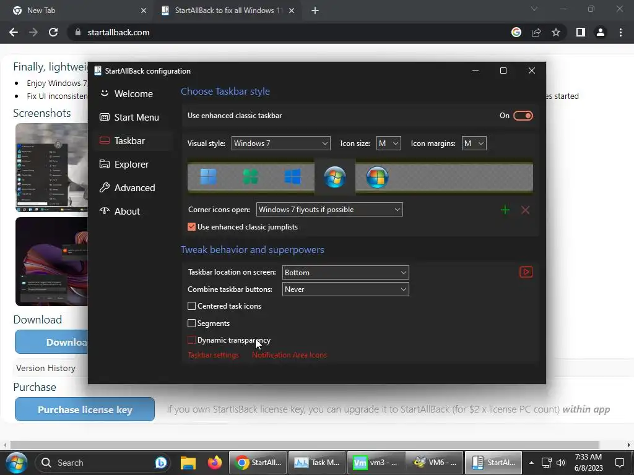Go back in Chrome browser
634x475 pixels.
pyautogui.click(x=14, y=32)
